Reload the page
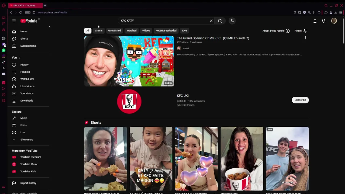 coord(20,12)
